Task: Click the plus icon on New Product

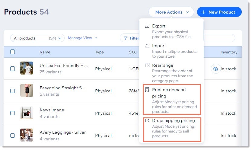Action: 203,12
